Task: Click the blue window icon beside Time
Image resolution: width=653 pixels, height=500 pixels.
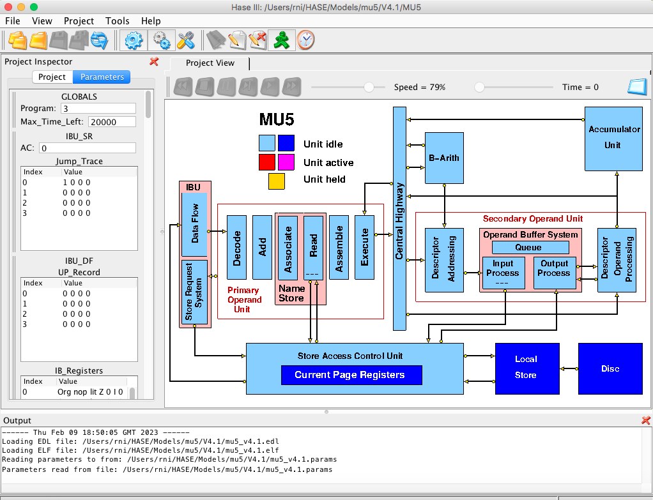Action: [x=637, y=87]
